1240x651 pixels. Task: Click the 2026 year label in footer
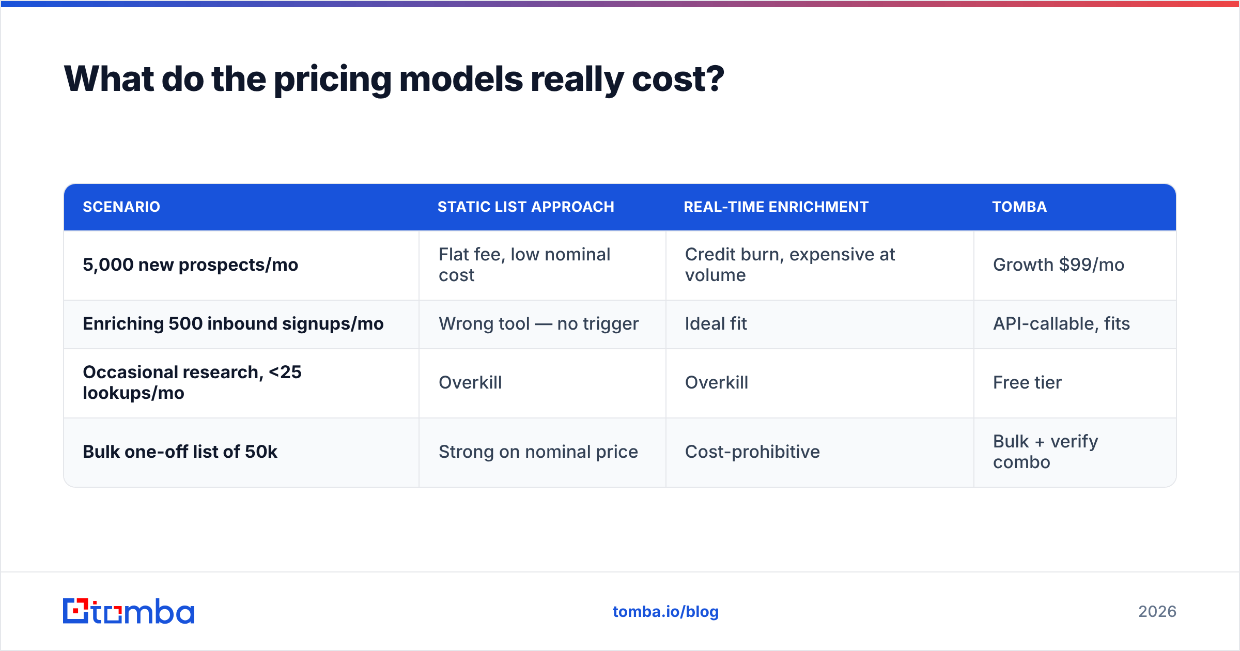1157,611
